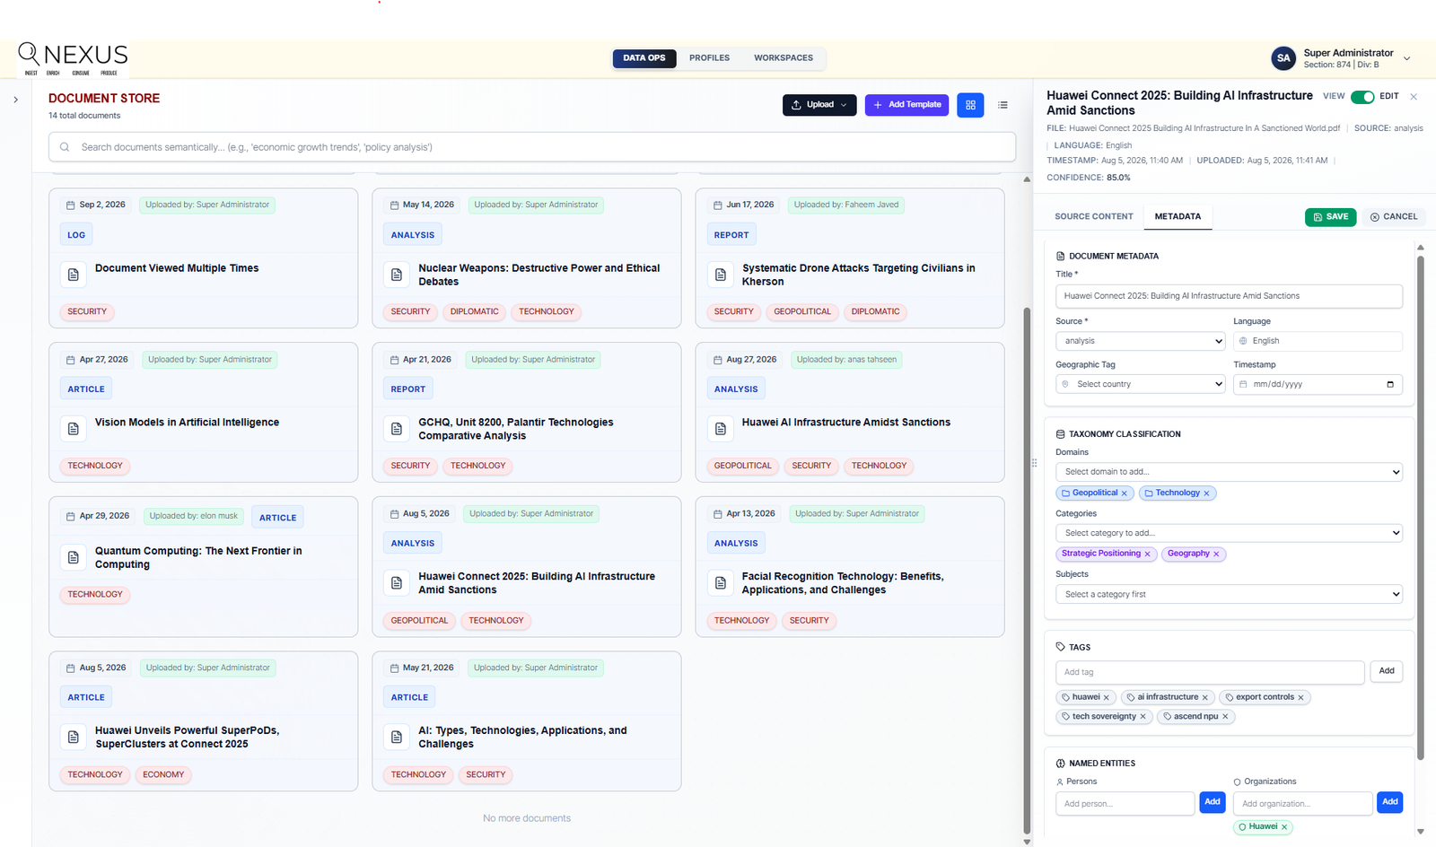This screenshot has height=847, width=1436.
Task: Remove the ascend npu tag
Action: click(1225, 717)
